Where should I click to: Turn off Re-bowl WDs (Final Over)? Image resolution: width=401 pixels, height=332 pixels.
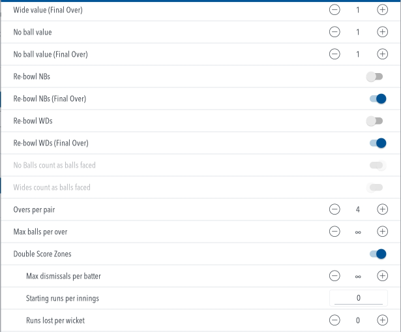click(378, 143)
